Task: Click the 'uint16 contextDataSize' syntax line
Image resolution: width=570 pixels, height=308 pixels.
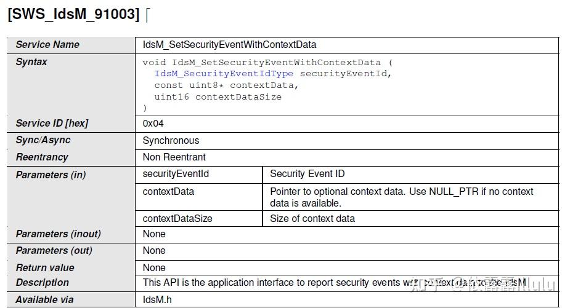Action: pyautogui.click(x=218, y=97)
